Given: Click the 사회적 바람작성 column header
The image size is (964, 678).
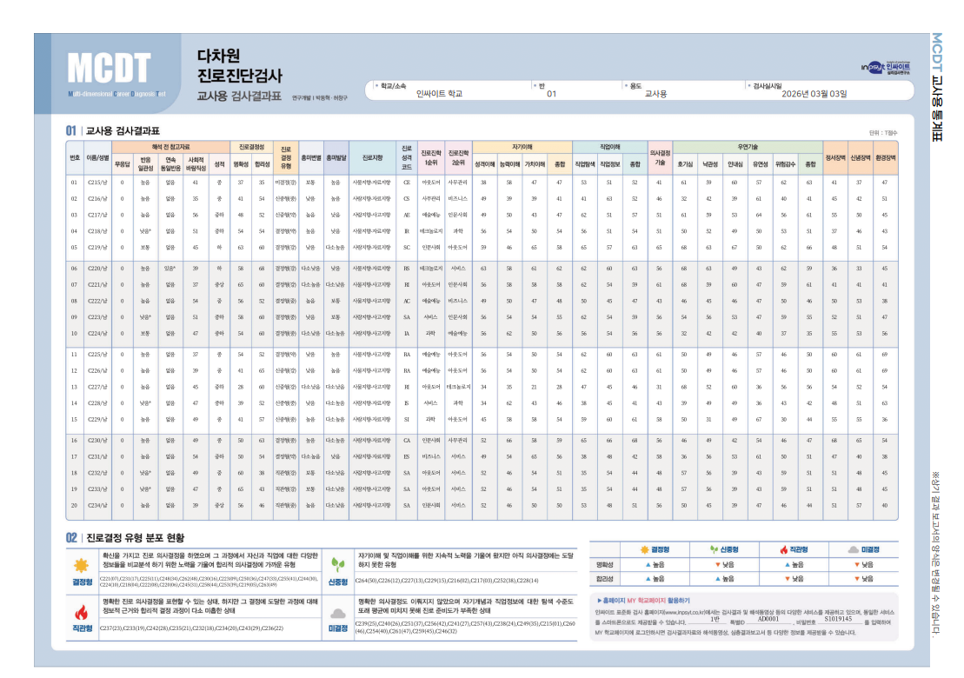Looking at the screenshot, I should (x=196, y=164).
